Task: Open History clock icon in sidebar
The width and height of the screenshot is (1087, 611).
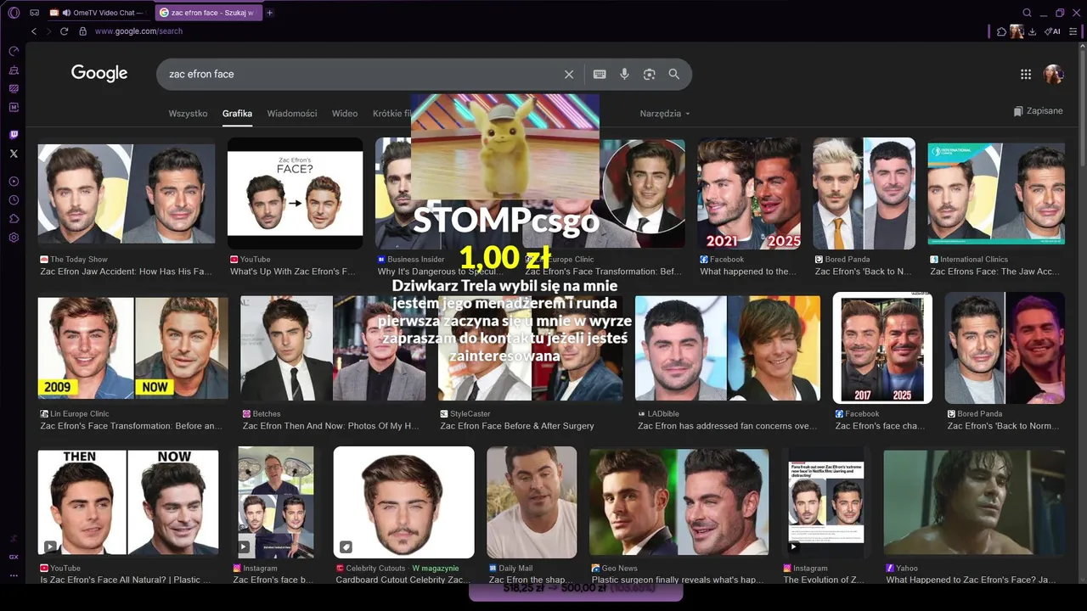Action: click(x=14, y=200)
